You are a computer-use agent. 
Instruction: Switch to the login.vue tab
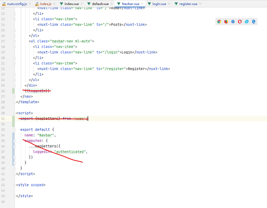[x=159, y=4]
